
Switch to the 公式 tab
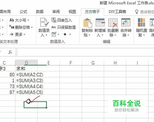(23, 12)
